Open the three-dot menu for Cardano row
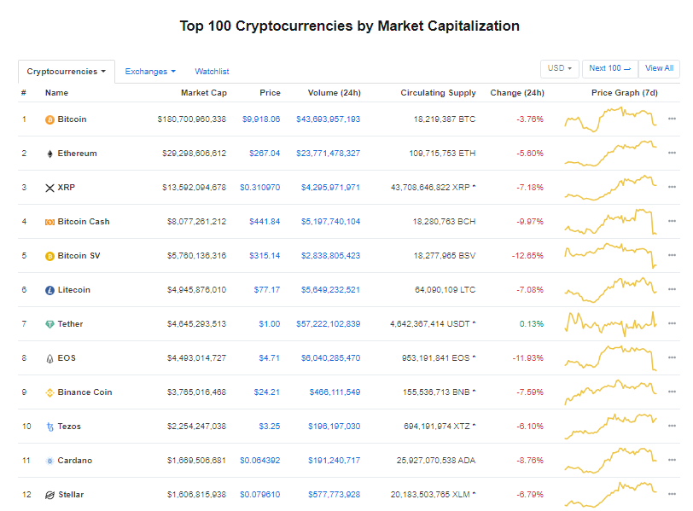 (672, 460)
